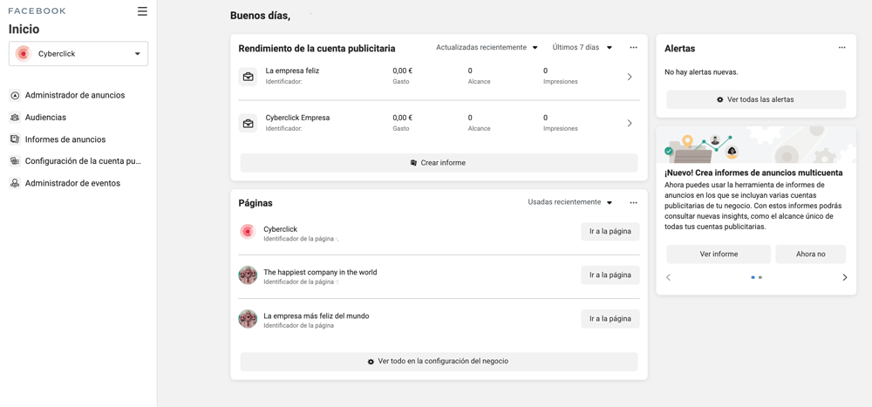Screen dimensions: 872x407
Task: Click Ver todo en la configuración del negocio
Action: pos(439,362)
